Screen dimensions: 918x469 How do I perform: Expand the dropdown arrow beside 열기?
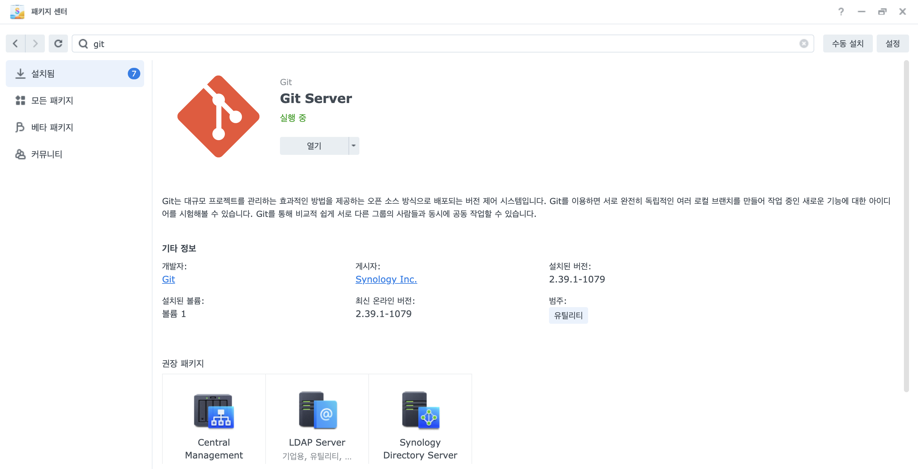[x=354, y=146]
